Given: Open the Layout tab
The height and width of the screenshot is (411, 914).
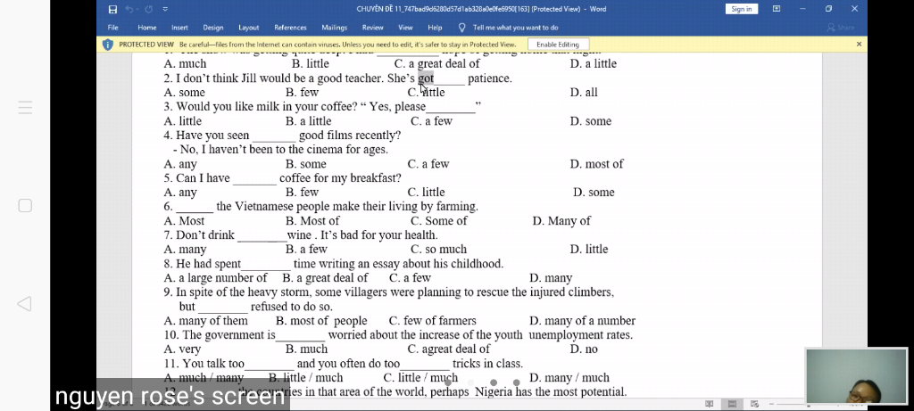Looking at the screenshot, I should pos(248,28).
